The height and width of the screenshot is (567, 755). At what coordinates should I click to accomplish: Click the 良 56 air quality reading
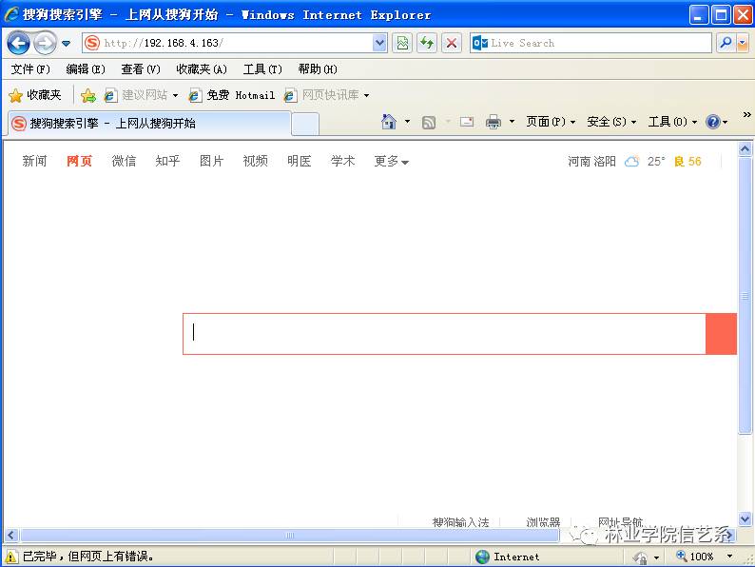point(687,162)
